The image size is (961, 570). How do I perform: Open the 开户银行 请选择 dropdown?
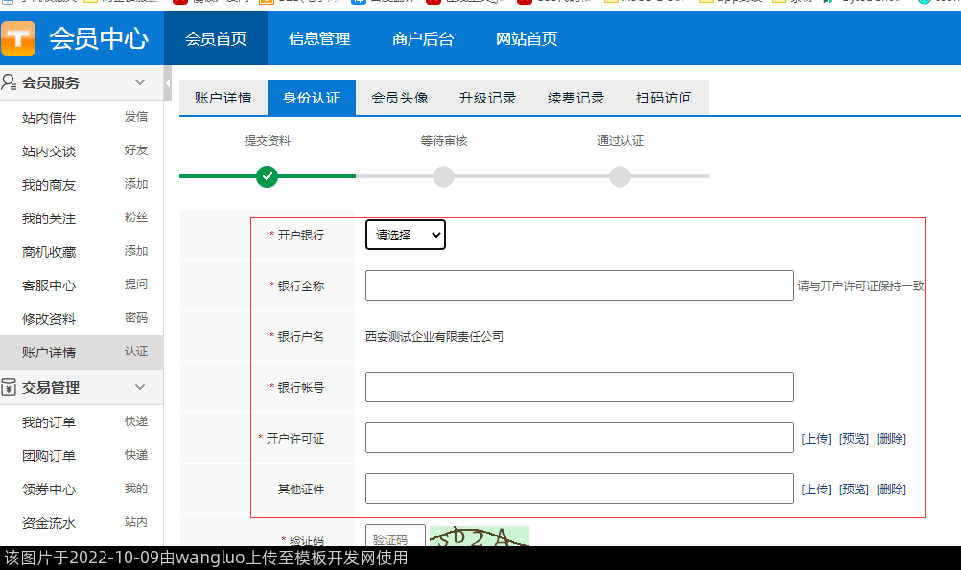(x=406, y=235)
